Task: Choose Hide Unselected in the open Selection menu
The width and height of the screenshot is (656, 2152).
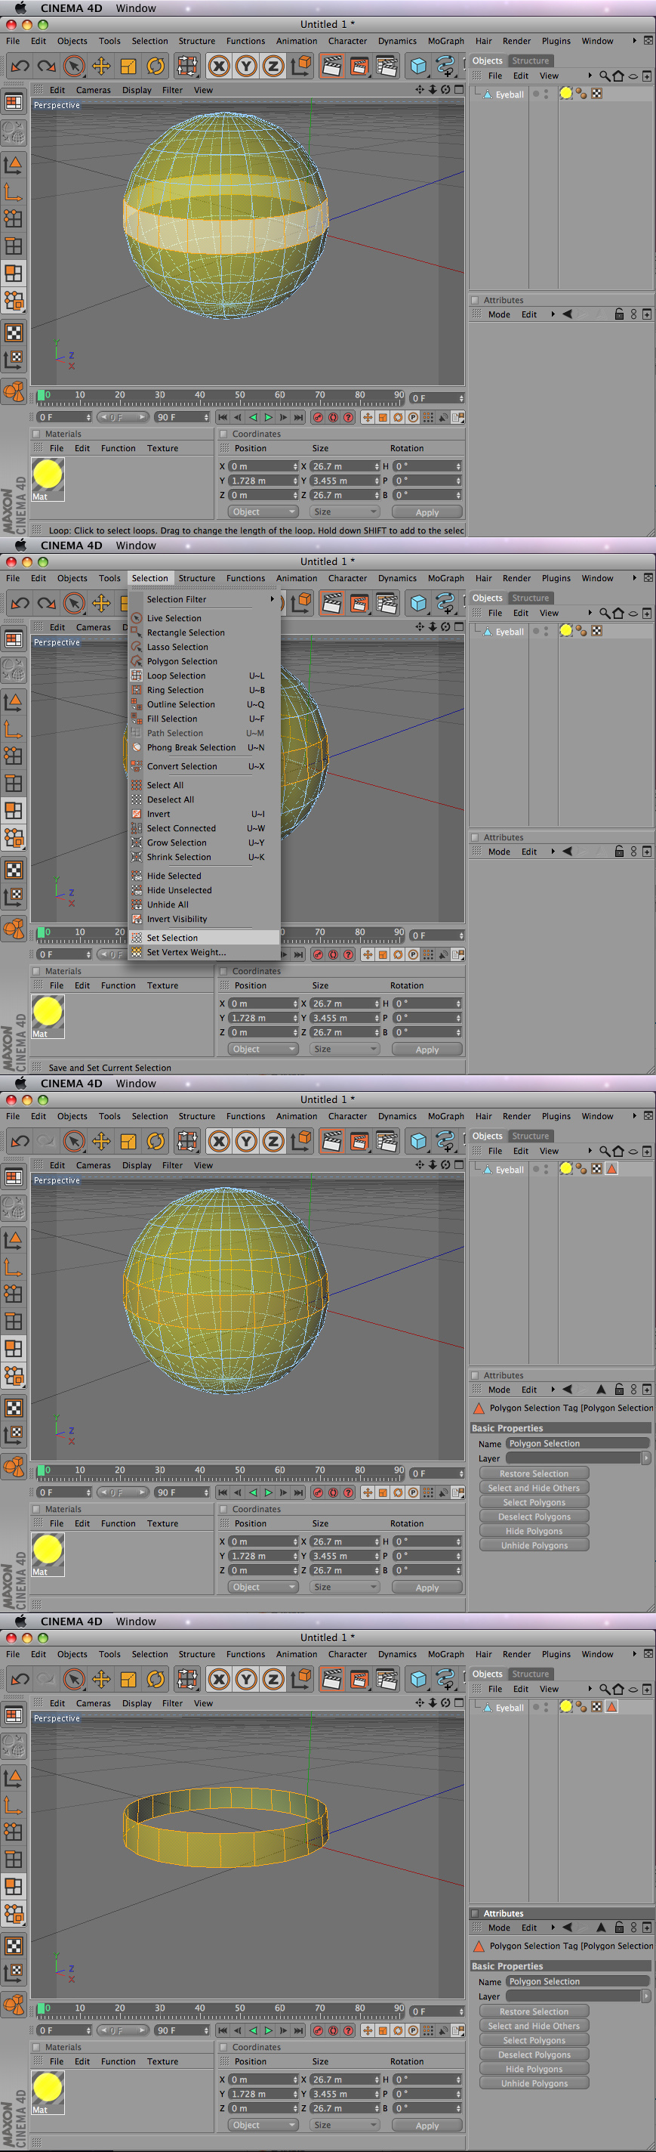Action: 180,889
